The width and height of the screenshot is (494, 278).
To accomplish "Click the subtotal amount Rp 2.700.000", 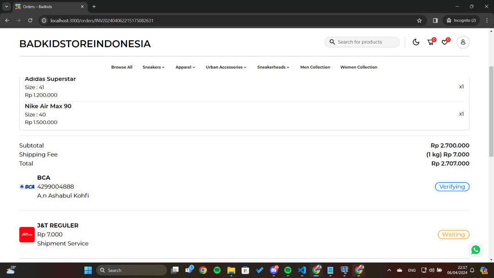I will point(450,145).
